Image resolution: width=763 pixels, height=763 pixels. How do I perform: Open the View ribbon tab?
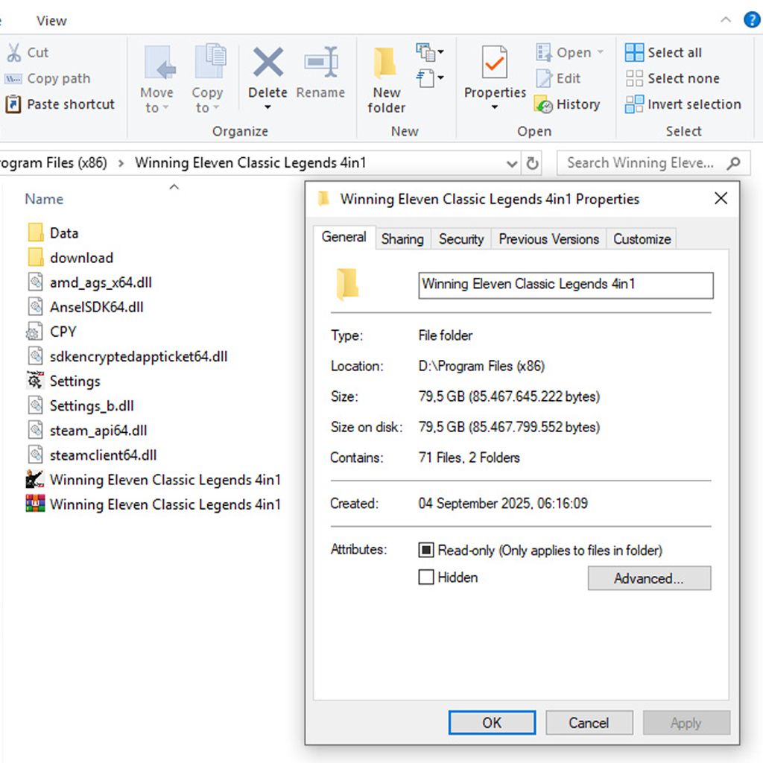51,21
